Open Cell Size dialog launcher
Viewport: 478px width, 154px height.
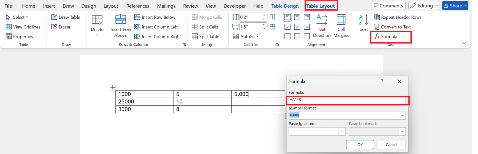277,45
